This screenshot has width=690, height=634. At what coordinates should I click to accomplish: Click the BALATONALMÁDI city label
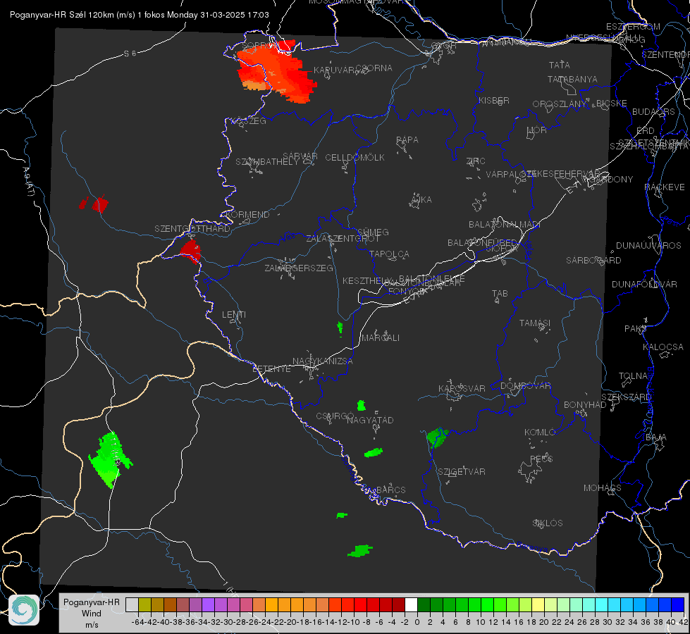click(x=505, y=225)
